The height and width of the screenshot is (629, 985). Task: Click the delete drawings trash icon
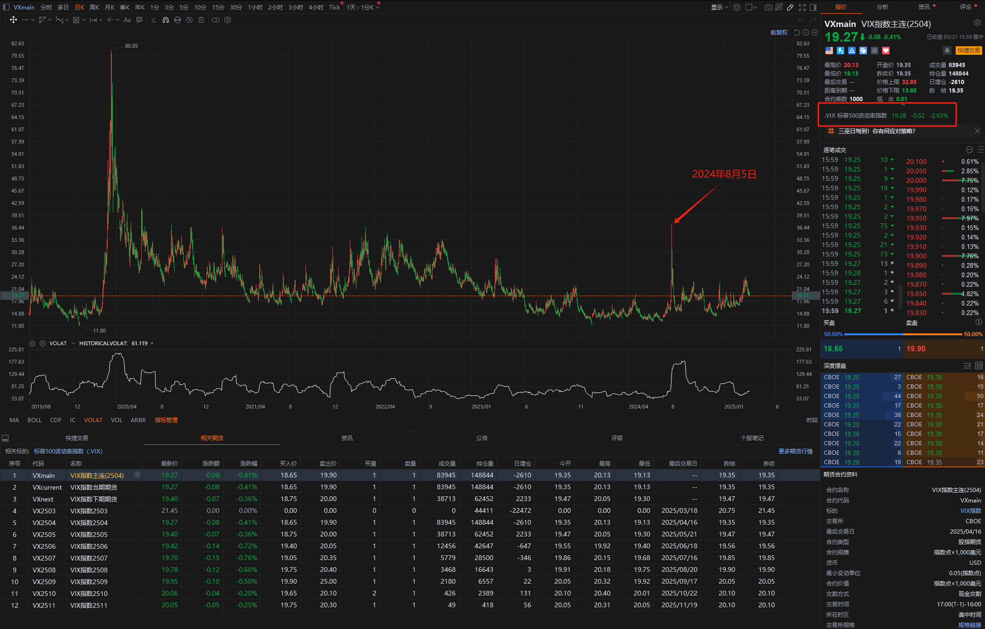point(201,20)
